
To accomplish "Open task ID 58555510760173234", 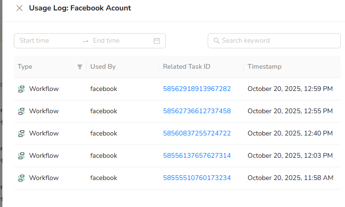I will point(197,178).
